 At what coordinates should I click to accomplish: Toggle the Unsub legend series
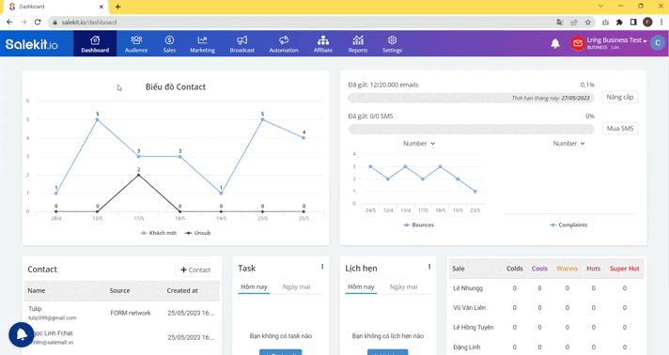197,233
